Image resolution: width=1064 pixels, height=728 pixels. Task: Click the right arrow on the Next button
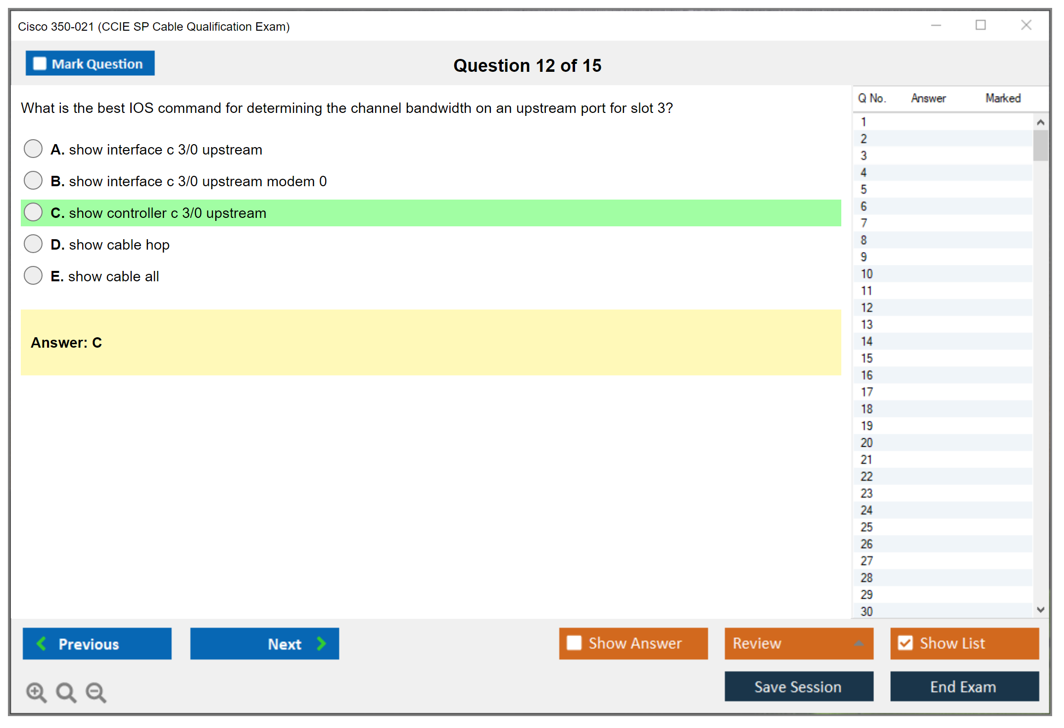tap(321, 643)
